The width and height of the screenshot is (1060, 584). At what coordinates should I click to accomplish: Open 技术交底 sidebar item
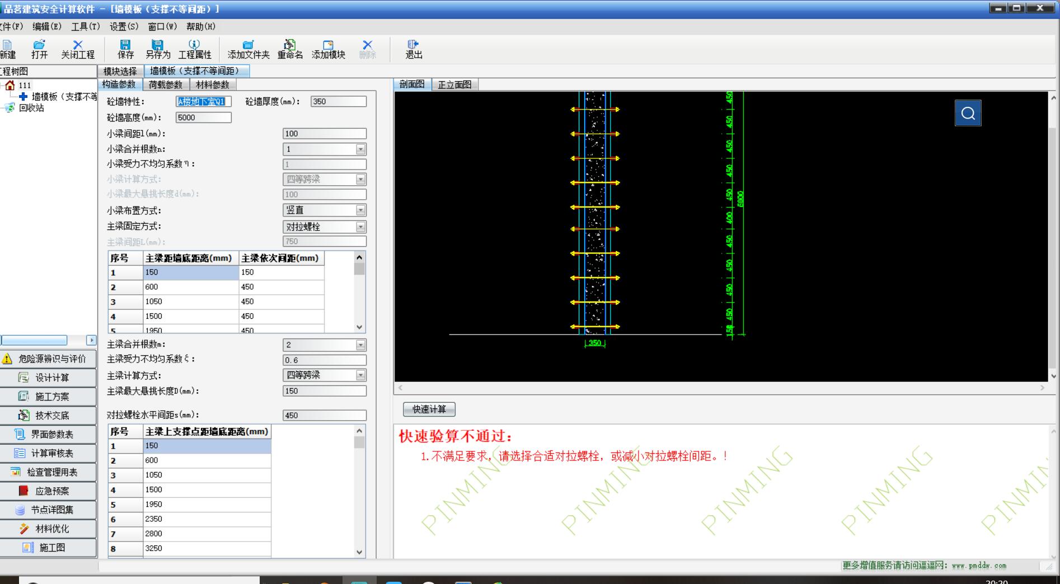click(x=48, y=415)
